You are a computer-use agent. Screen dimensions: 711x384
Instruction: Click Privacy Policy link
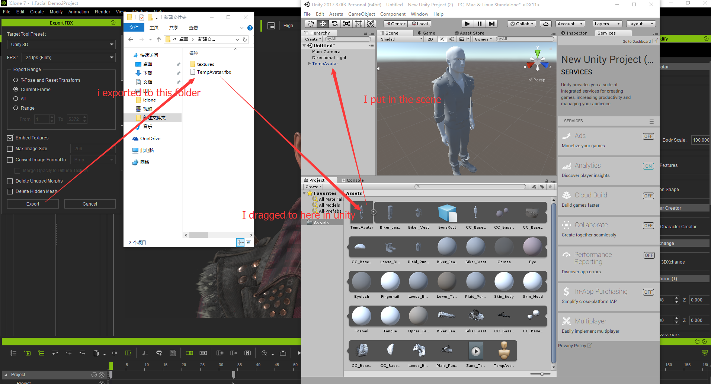(x=574, y=346)
